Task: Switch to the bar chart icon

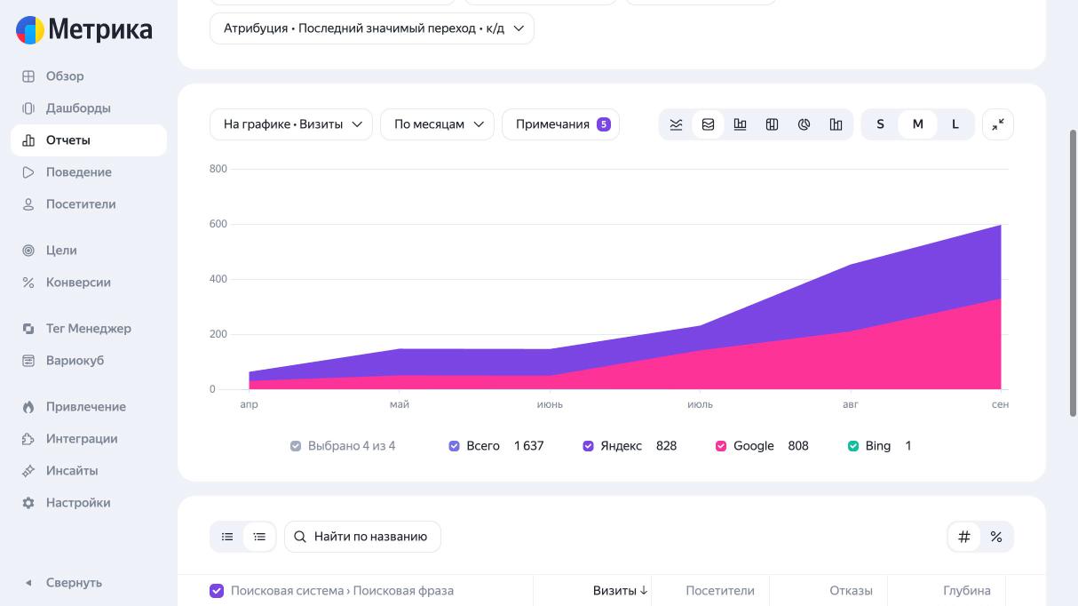Action: pyautogui.click(x=740, y=124)
